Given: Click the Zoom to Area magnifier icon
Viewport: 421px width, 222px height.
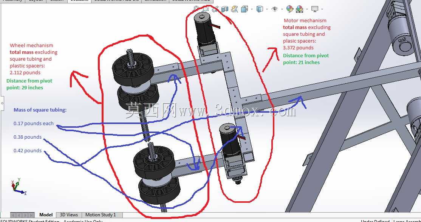Looking at the screenshot, I should coord(206,9).
